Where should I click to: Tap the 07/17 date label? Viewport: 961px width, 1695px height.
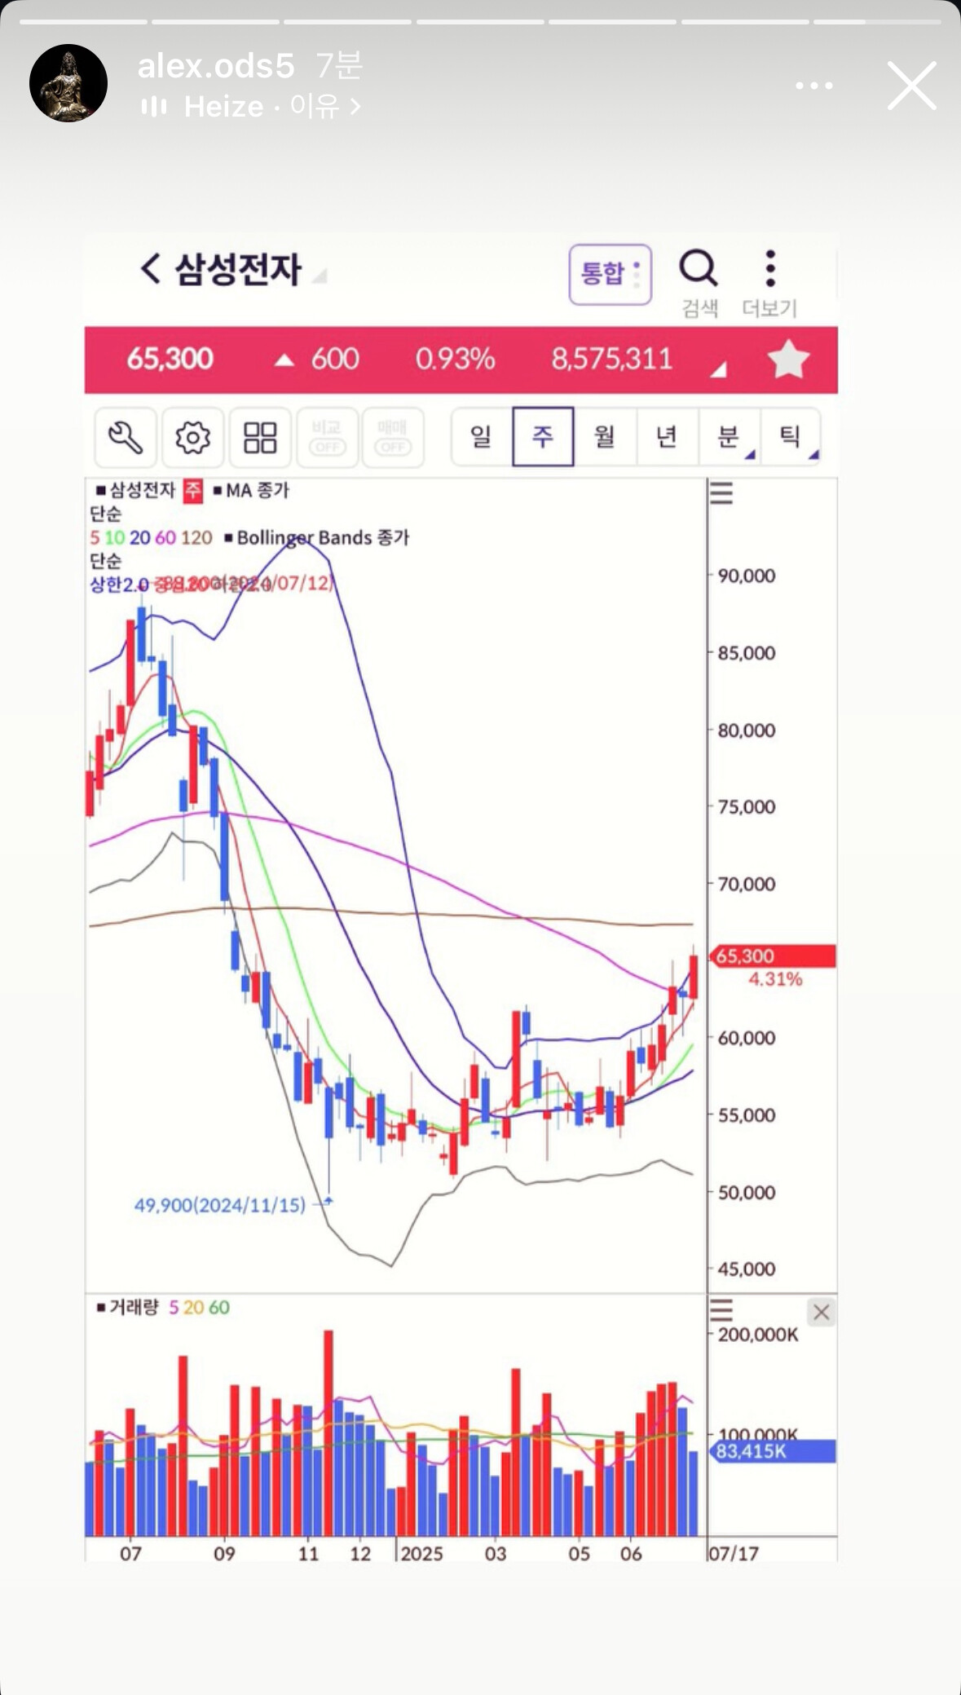734,1552
